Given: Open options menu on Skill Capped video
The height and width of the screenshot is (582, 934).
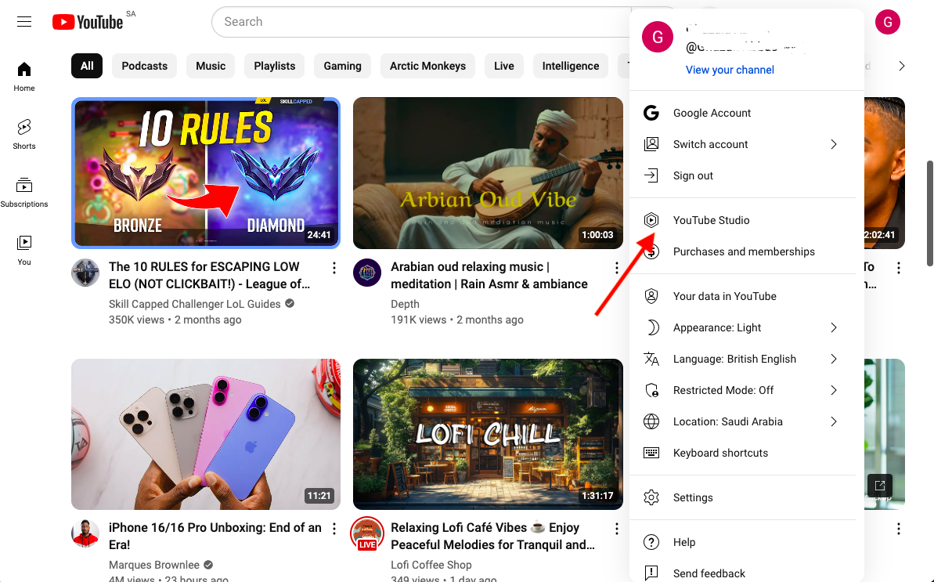Looking at the screenshot, I should [334, 267].
